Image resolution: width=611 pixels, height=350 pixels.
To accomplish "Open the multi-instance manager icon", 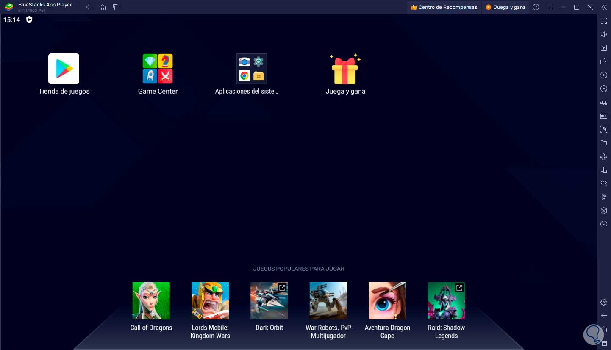I will [604, 170].
